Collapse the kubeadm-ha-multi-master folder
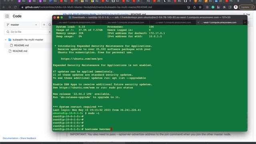The image size is (256, 144). [x=6, y=40]
